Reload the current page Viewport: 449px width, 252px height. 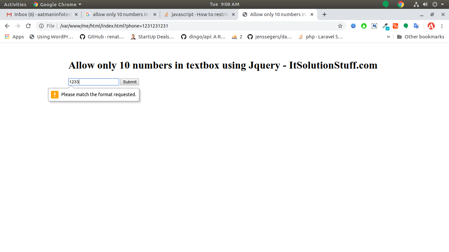point(28,26)
